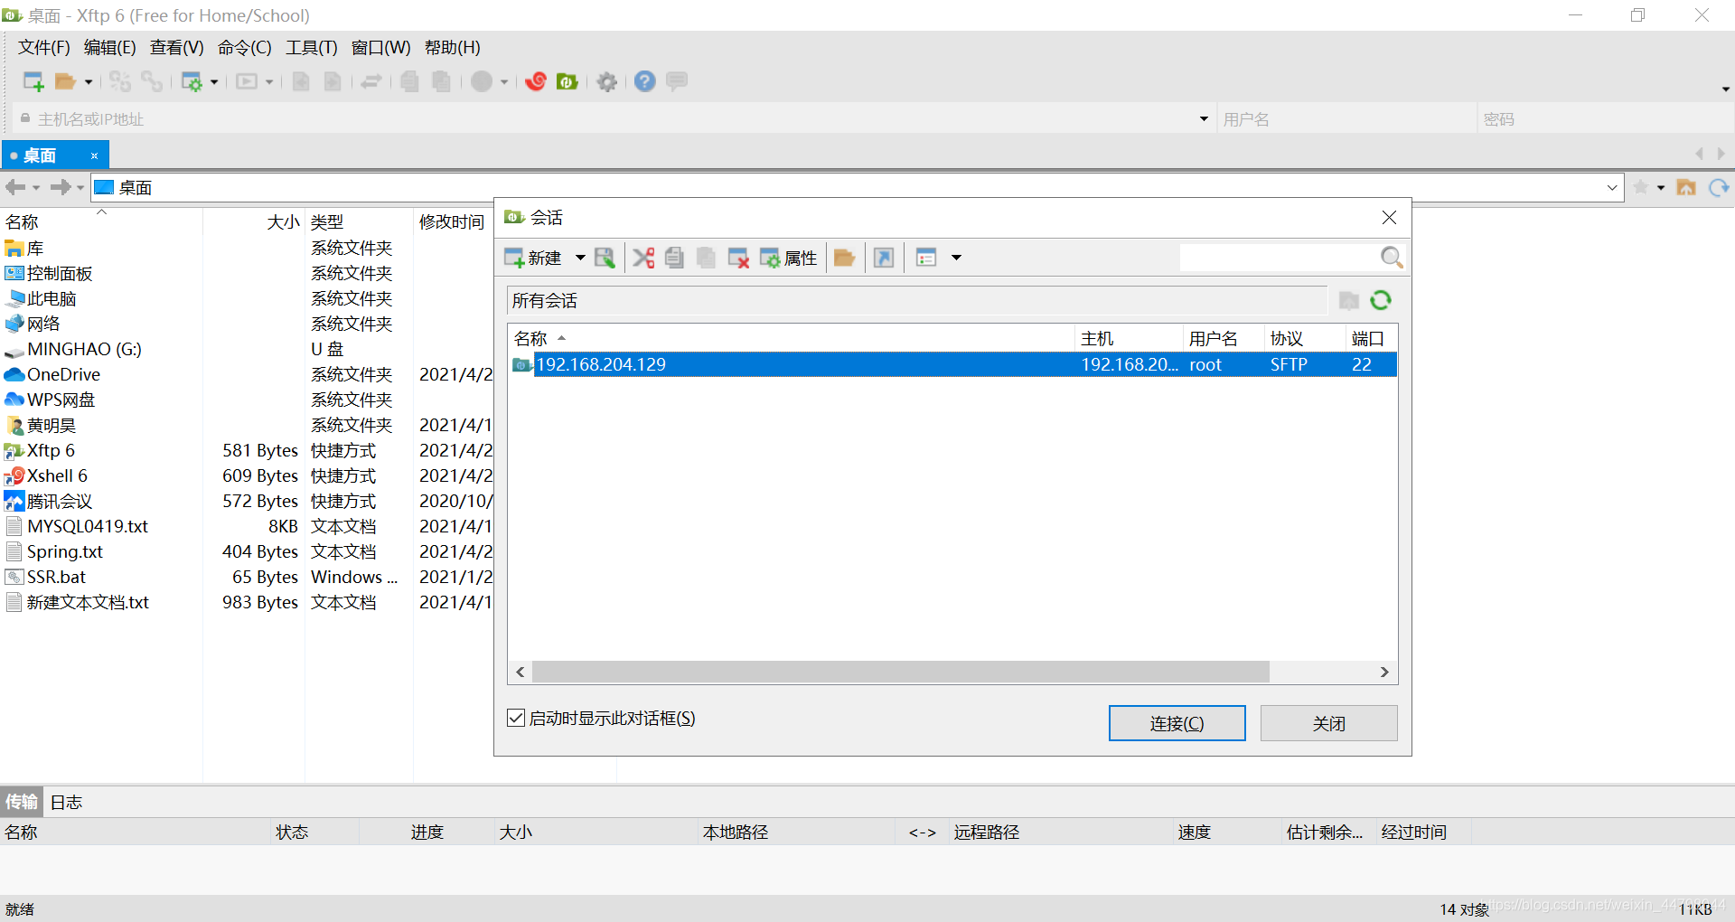Viewport: 1735px width, 922px height.
Task: Copy the selected session in dialog toolbar
Action: click(674, 259)
